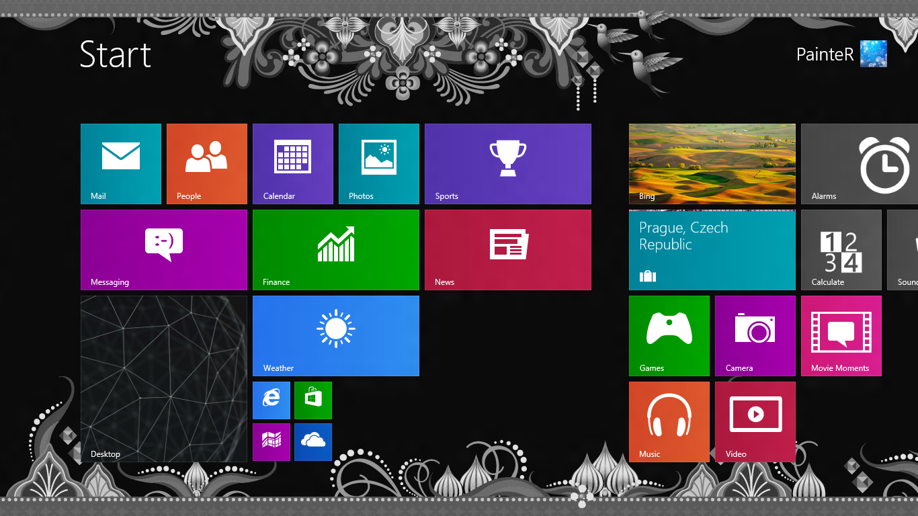The image size is (918, 516).
Task: Launch Internet Explorer small tile
Action: pos(272,400)
